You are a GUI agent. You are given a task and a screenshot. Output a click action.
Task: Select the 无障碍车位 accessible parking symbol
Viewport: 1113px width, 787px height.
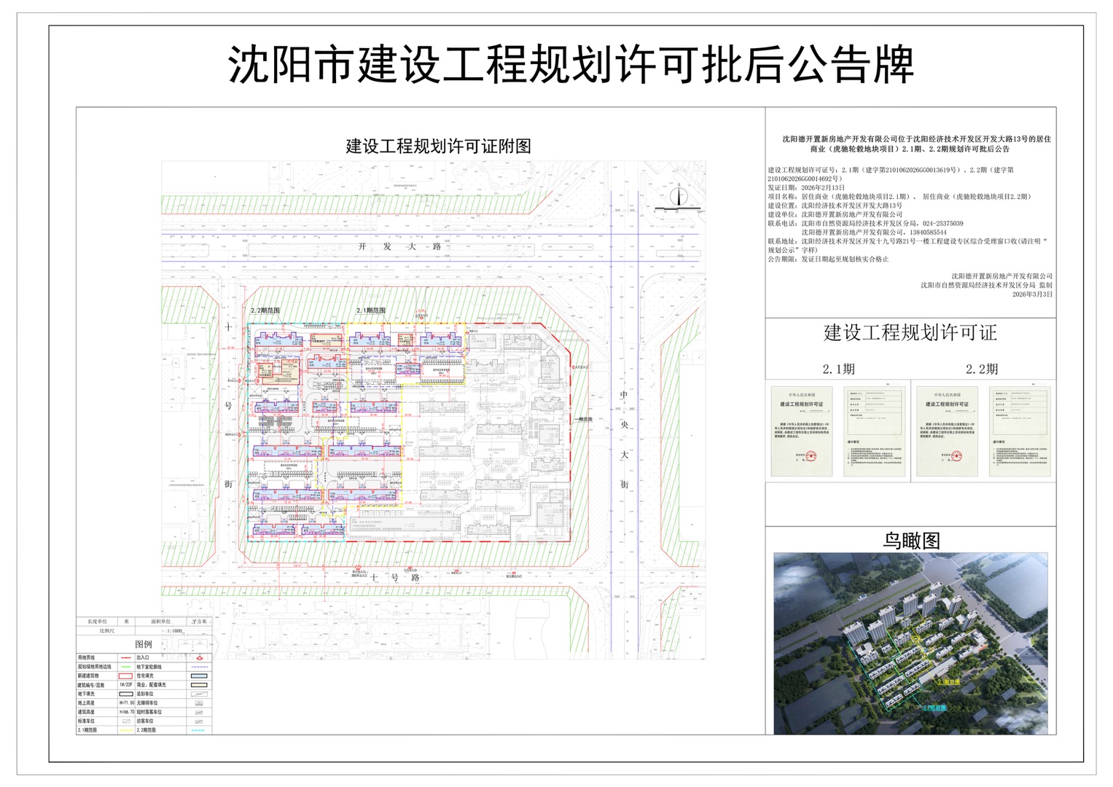pyautogui.click(x=199, y=702)
